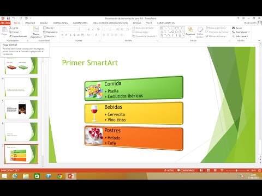Toggle bold (N) formatting
This screenshot has width=262, height=196.
[x=62, y=35]
